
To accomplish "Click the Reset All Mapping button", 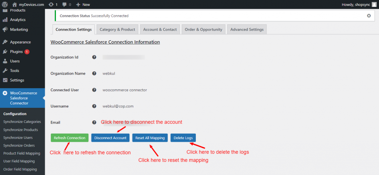I will (150, 138).
